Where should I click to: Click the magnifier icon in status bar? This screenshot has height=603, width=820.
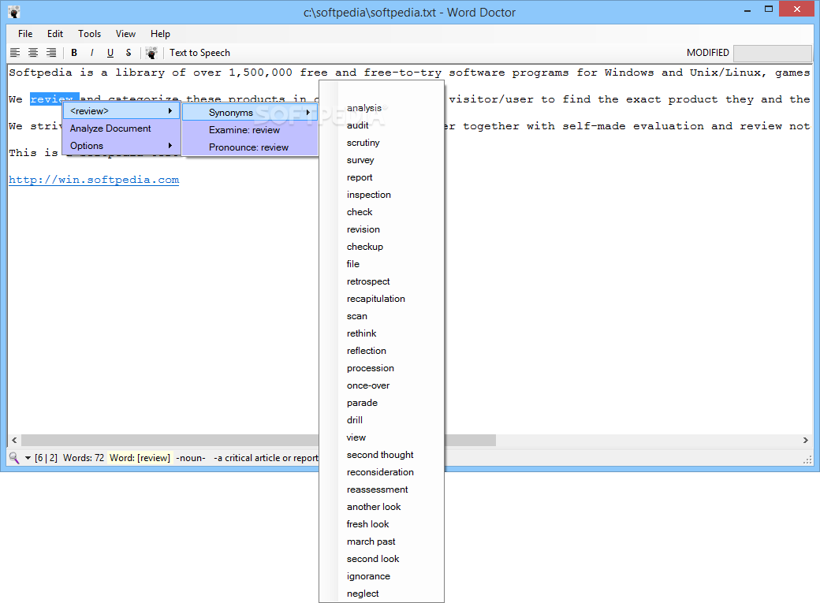pos(14,458)
